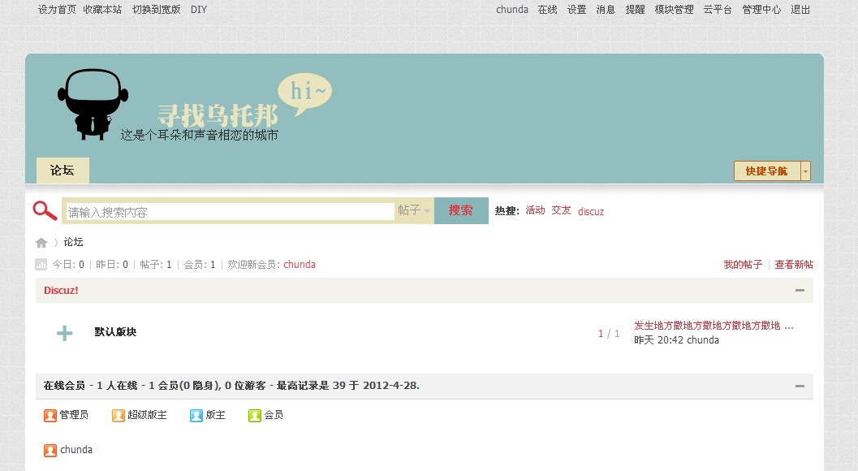The width and height of the screenshot is (858, 471).
Task: Click the 1 / 1 post count
Action: pos(609,334)
